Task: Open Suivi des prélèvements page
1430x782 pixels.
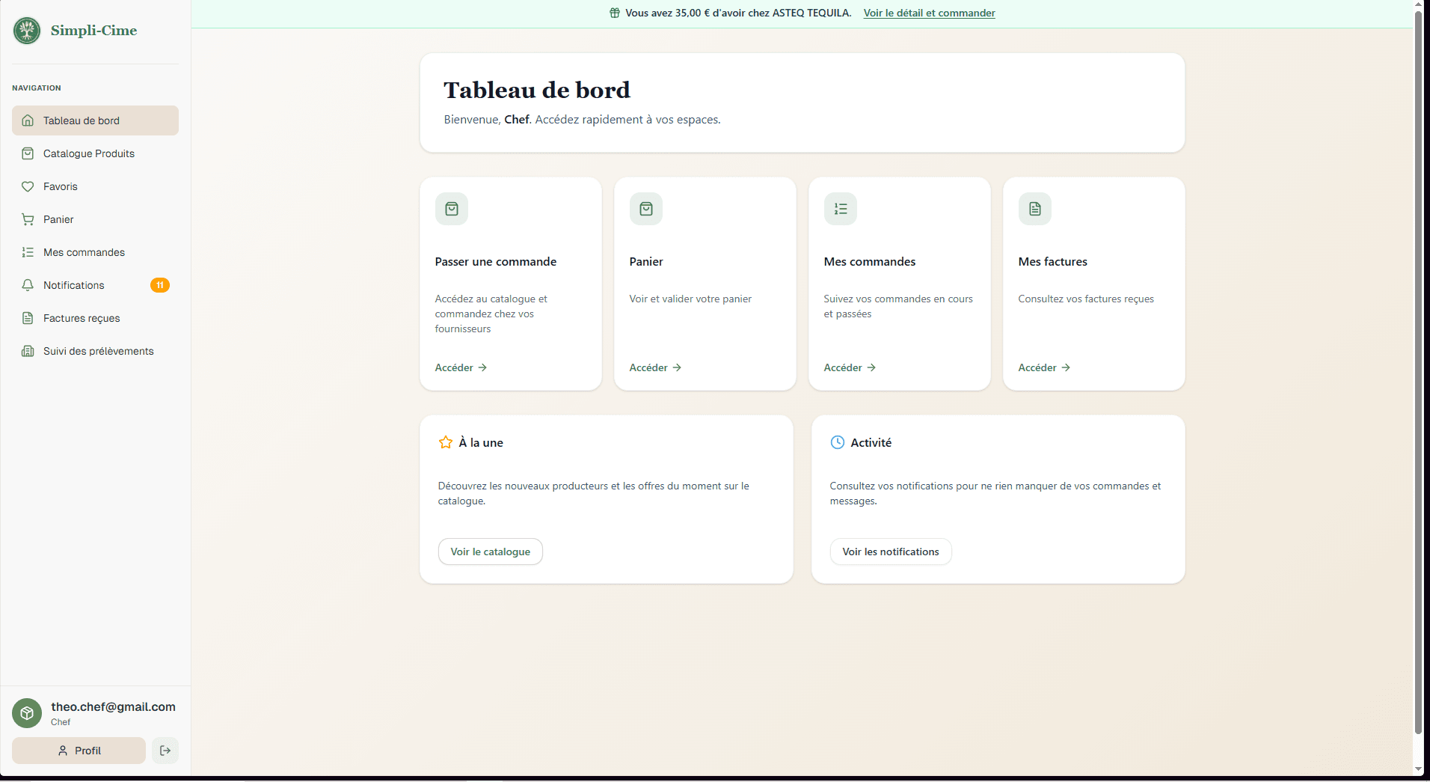Action: tap(98, 351)
